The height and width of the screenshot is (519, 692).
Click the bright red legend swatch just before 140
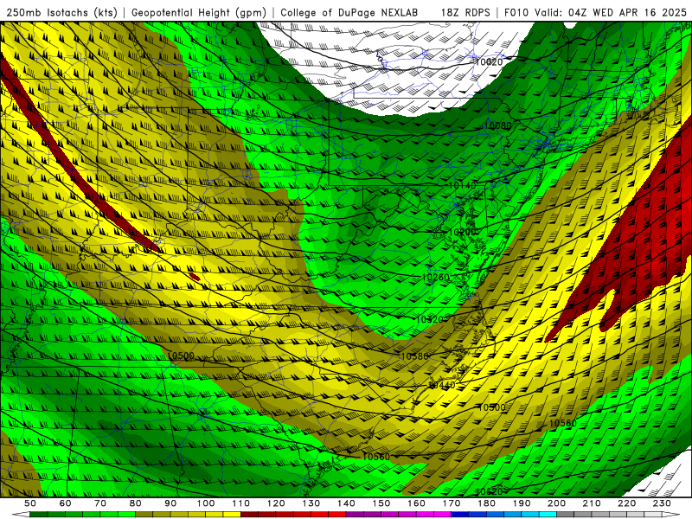click(x=337, y=515)
